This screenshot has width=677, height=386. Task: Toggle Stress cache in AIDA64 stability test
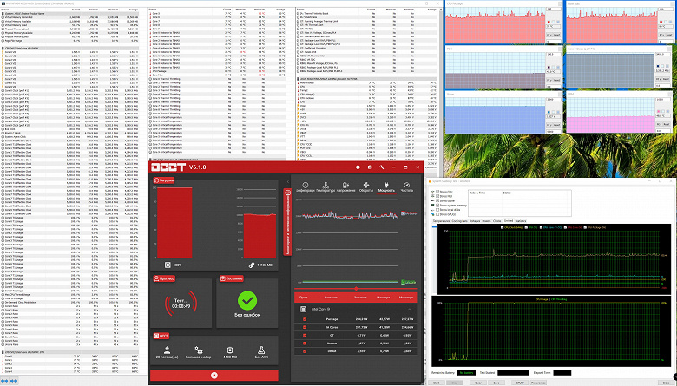click(x=437, y=200)
